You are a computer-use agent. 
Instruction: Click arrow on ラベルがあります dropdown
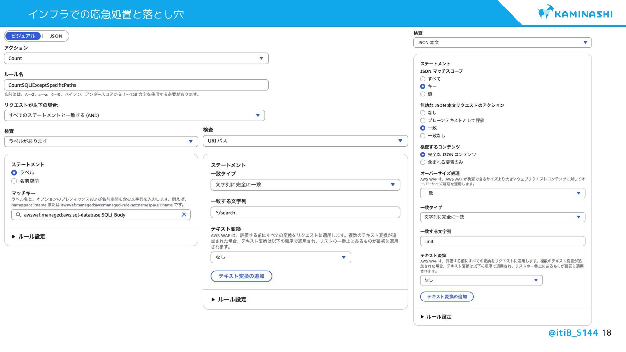point(191,141)
